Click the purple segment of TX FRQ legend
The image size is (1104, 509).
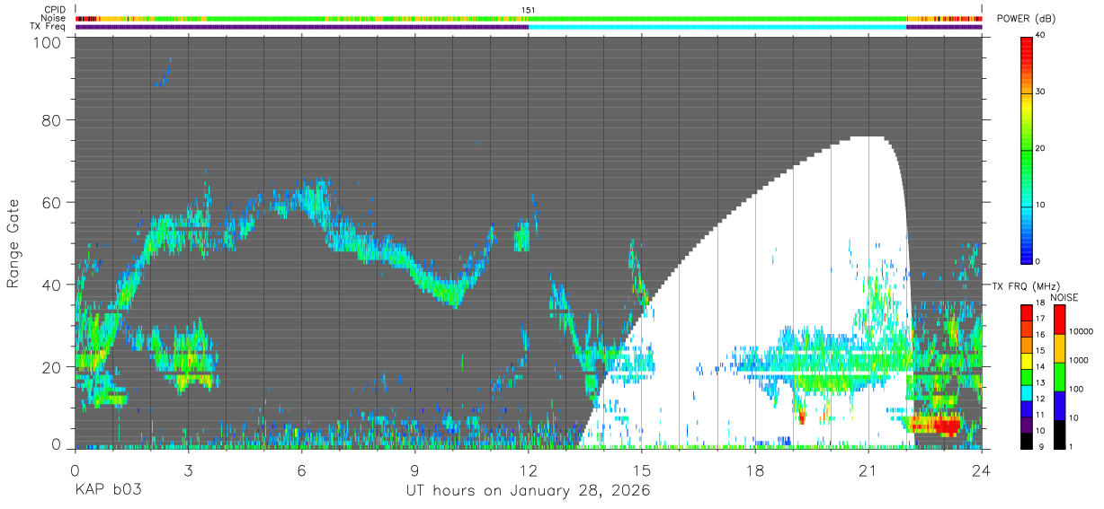(x=1027, y=426)
